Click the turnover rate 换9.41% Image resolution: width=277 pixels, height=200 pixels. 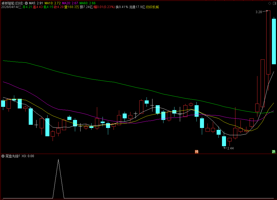coord(122,7)
